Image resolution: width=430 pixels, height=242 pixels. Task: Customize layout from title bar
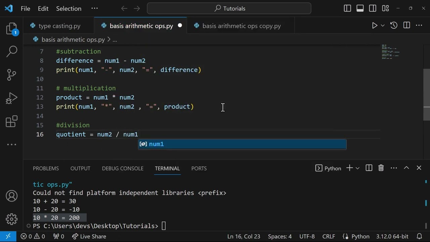pos(385,8)
